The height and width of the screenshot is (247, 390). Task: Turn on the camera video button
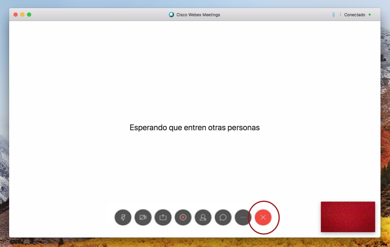pos(143,217)
